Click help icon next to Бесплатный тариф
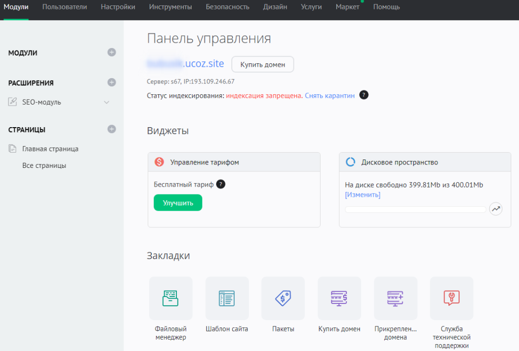Viewport: 519px width, 351px height. pyautogui.click(x=221, y=184)
